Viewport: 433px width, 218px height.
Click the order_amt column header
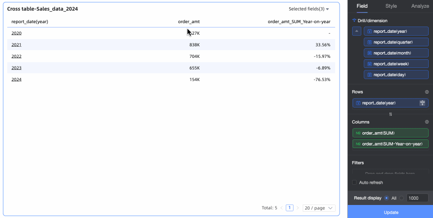click(x=189, y=21)
